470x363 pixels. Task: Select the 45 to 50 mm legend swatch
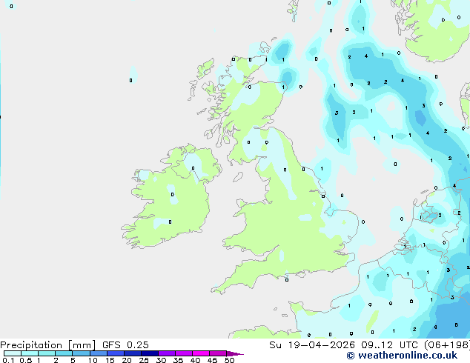218,353
